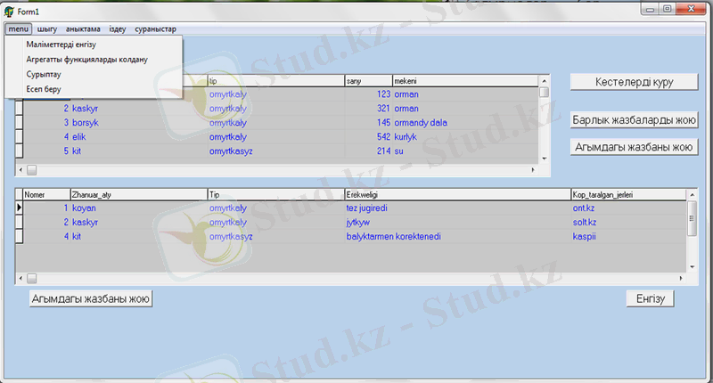Click sany value 214
This screenshot has height=383, width=713.
[368, 151]
